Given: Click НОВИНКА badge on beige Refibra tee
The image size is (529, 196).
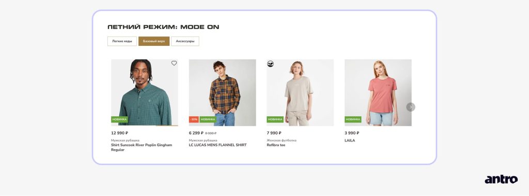Looking at the screenshot, I should 275,119.
